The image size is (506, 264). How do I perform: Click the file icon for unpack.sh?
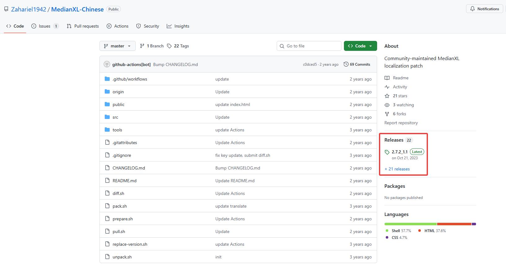point(107,257)
